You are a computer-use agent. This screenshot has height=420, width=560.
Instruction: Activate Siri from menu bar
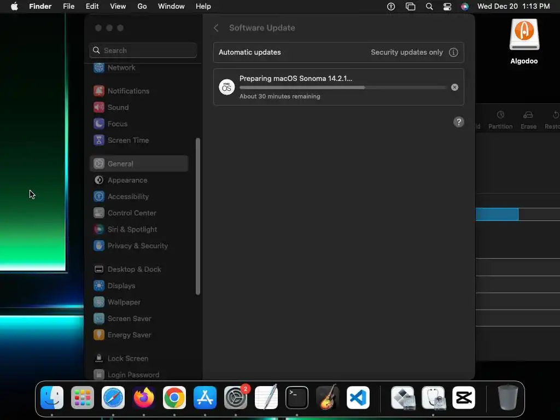[465, 7]
